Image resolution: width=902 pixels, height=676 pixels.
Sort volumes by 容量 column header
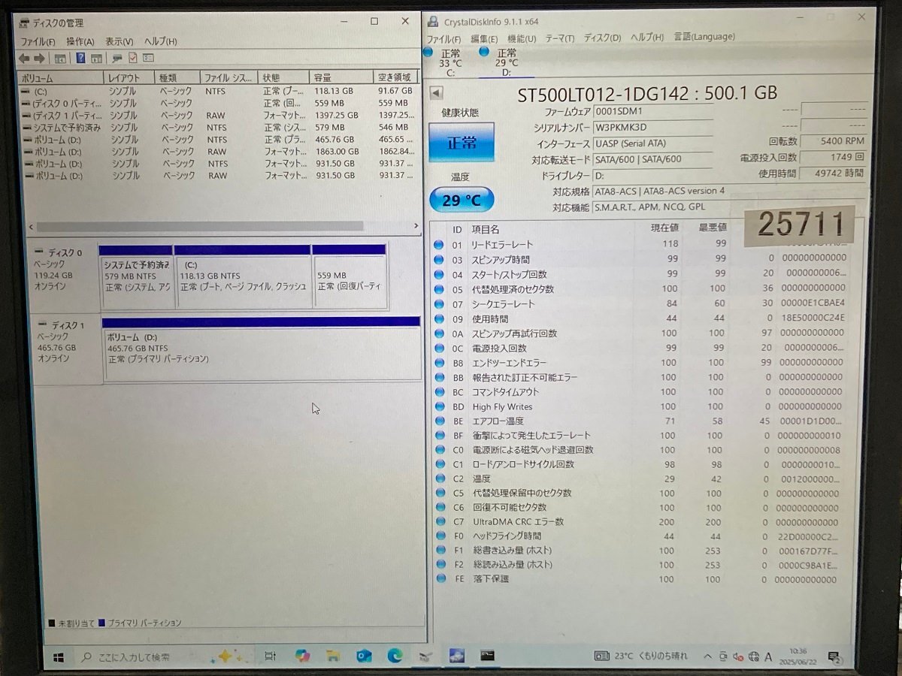click(341, 77)
